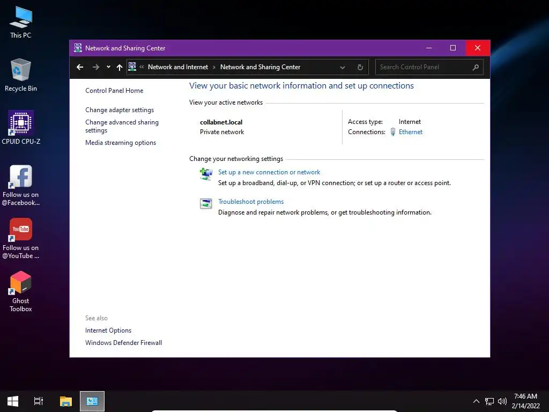Expand the address bar history chevron

pos(343,67)
